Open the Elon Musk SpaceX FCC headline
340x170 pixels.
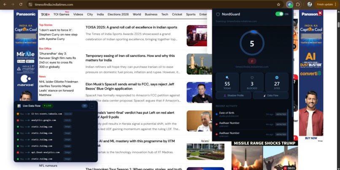(x=130, y=86)
